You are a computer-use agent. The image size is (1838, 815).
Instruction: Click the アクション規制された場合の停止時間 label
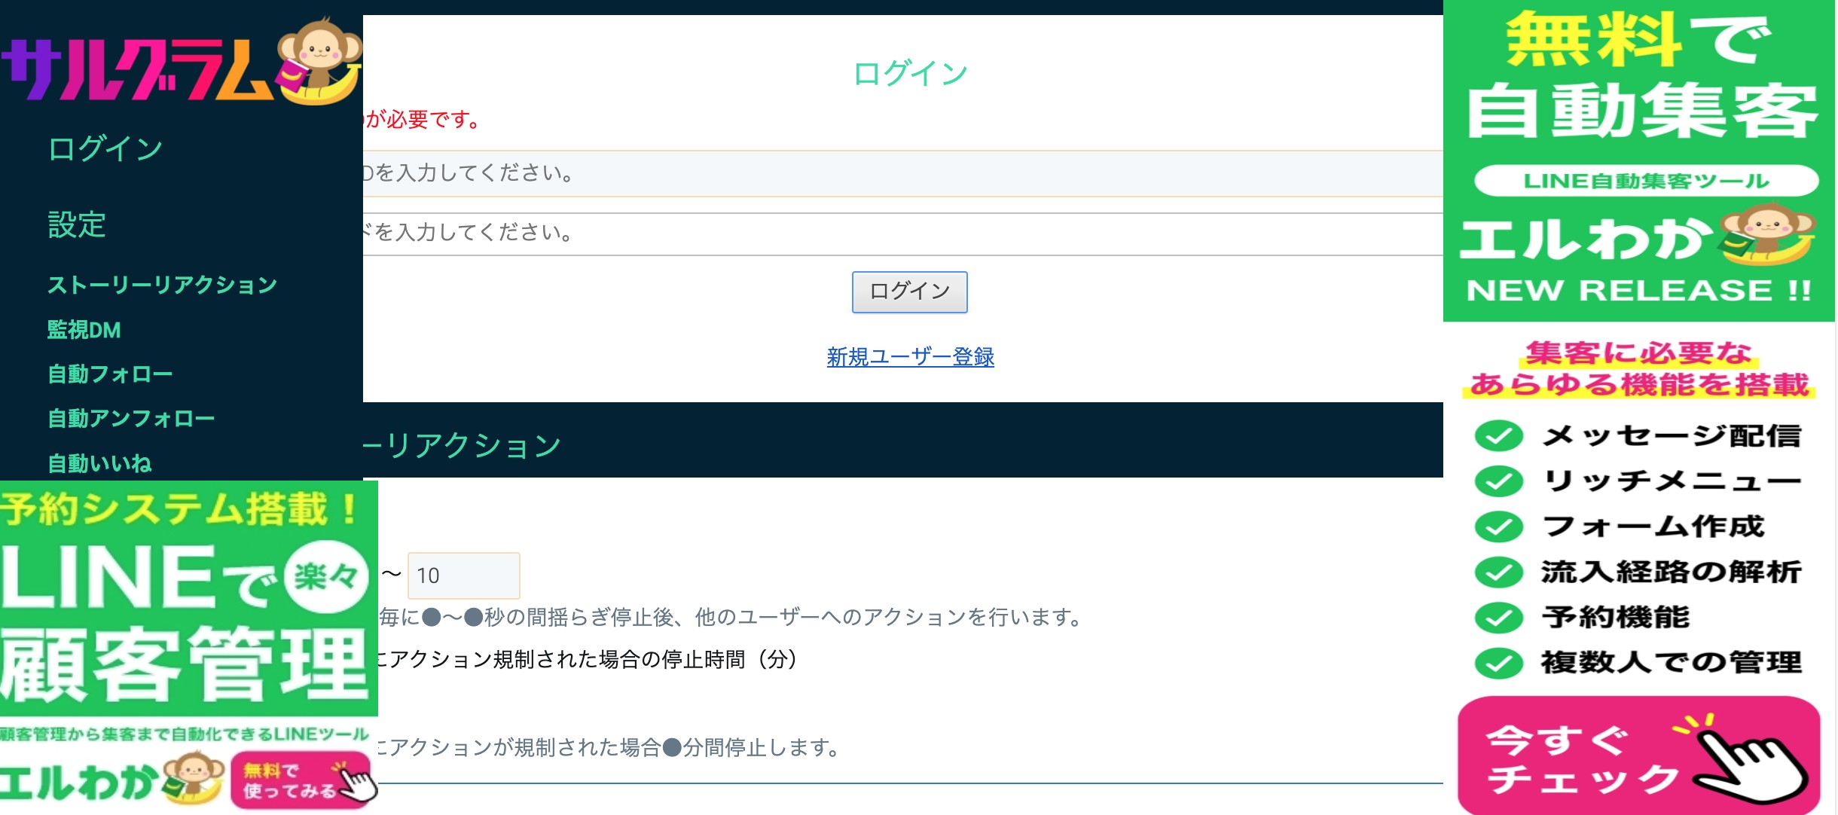(588, 659)
